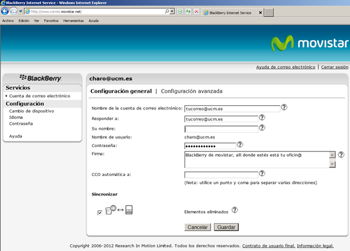Open help icon next to email account name

click(284, 107)
